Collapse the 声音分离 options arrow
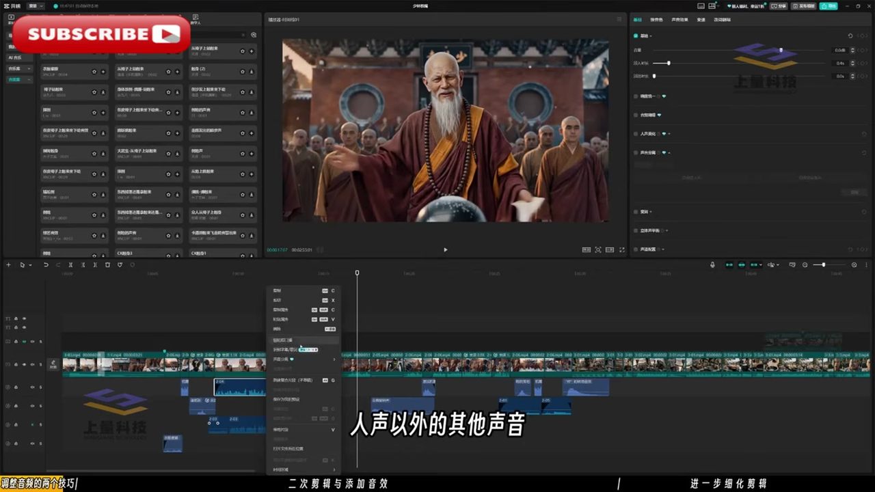875x492 pixels. click(669, 152)
